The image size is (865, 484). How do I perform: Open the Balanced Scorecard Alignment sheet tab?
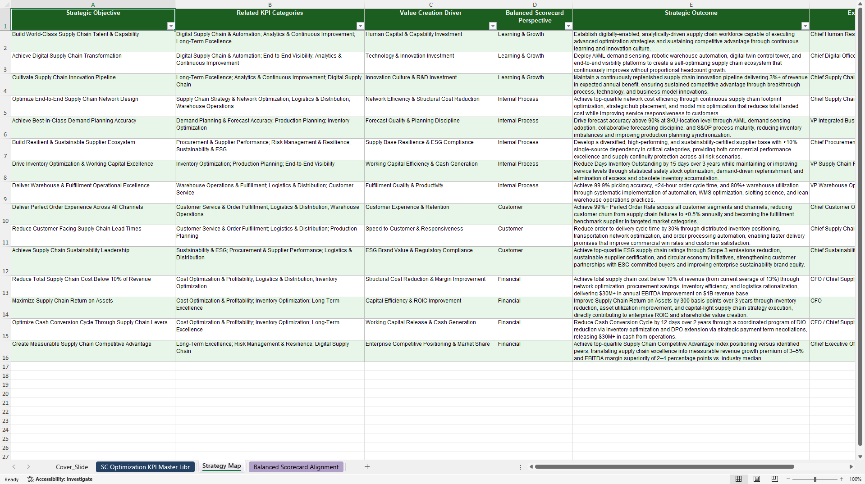point(296,467)
